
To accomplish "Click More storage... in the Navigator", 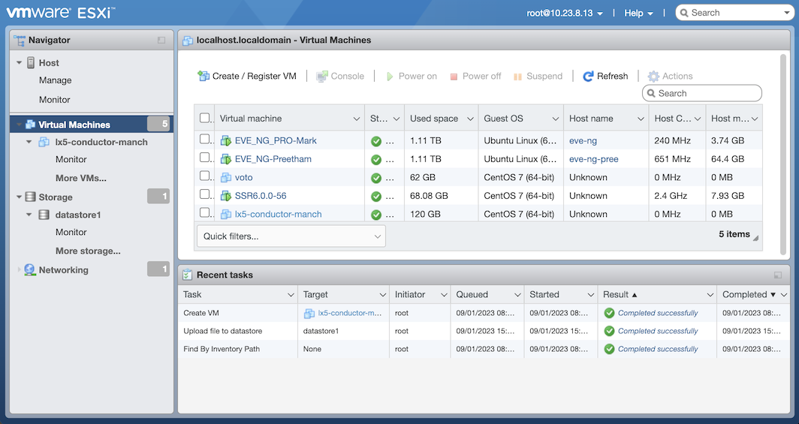I will click(88, 251).
